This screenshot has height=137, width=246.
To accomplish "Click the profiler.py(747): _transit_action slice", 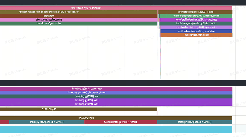I will coord(196,16).
